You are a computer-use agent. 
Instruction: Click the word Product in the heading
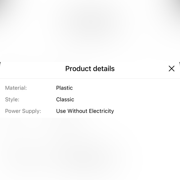(79, 69)
